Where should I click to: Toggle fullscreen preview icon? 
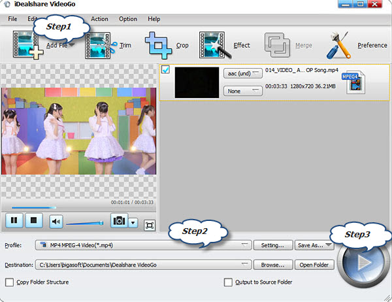pos(150,226)
